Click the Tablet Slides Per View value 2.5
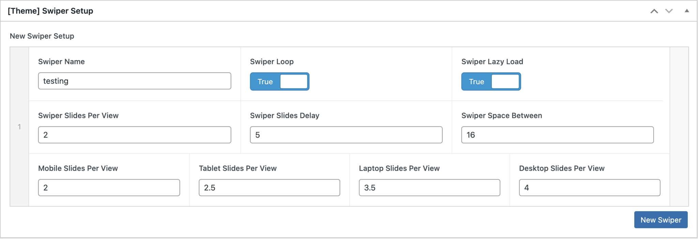The width and height of the screenshot is (698, 239). 269,187
